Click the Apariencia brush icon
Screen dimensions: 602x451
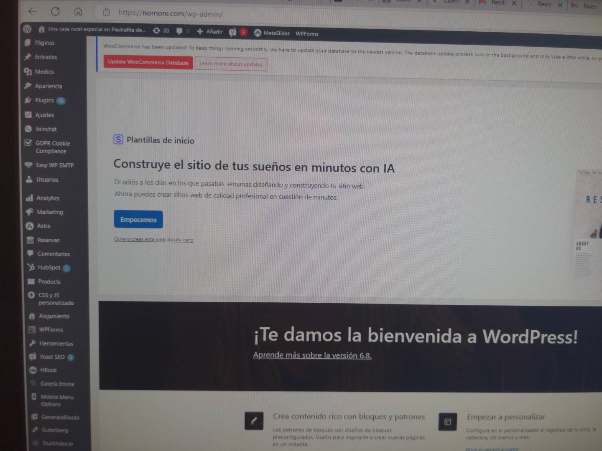coord(28,86)
